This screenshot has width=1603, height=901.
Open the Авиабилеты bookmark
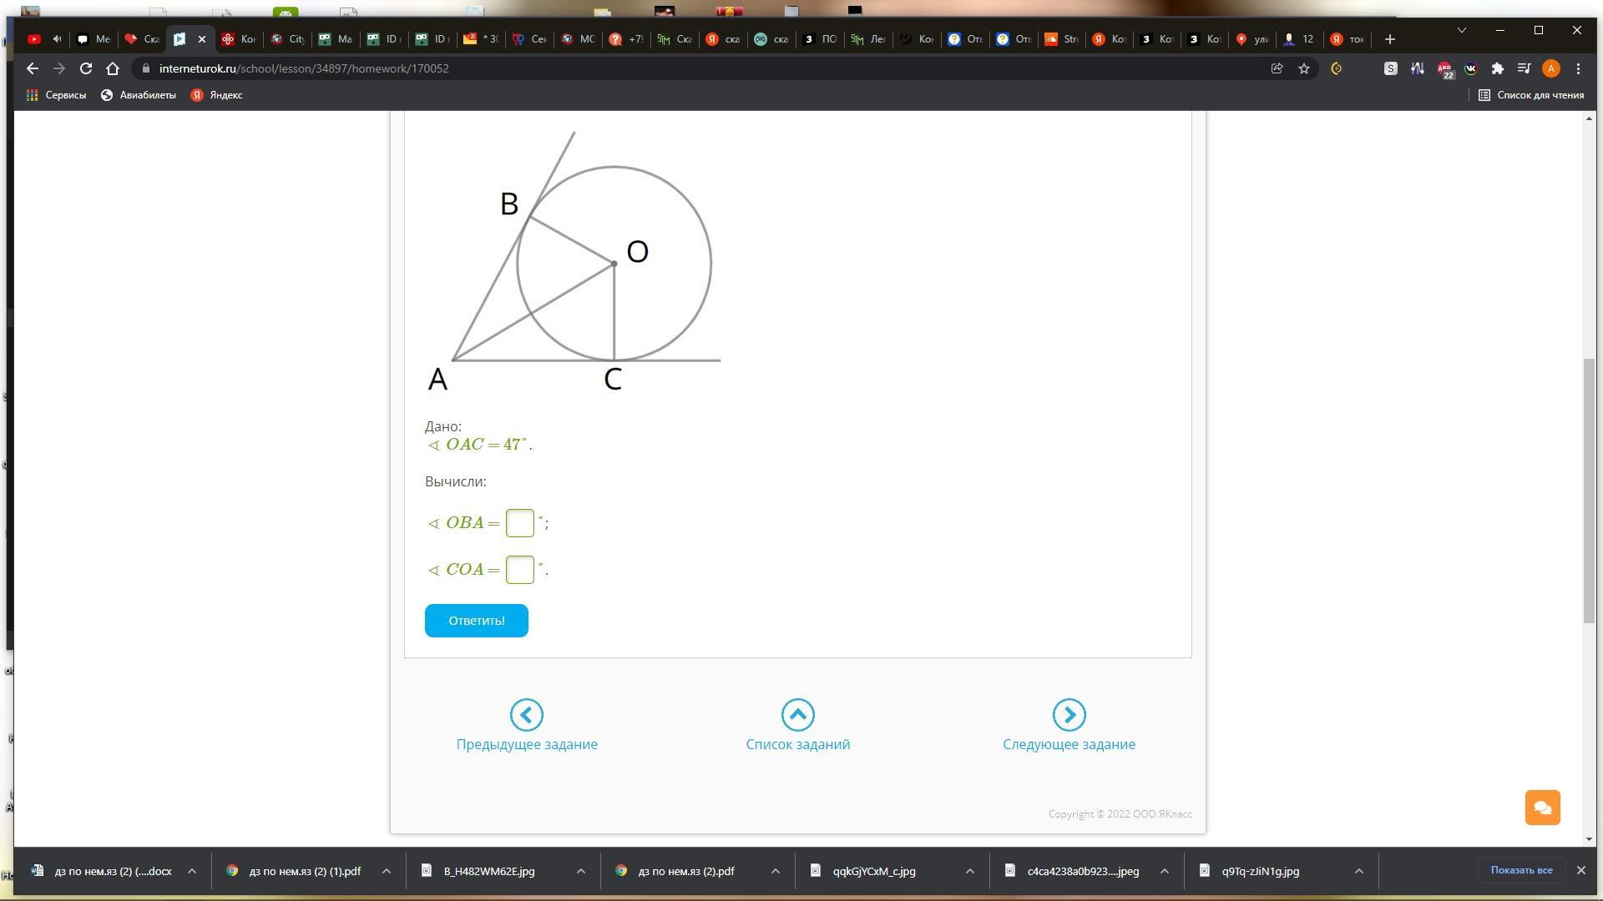(139, 95)
